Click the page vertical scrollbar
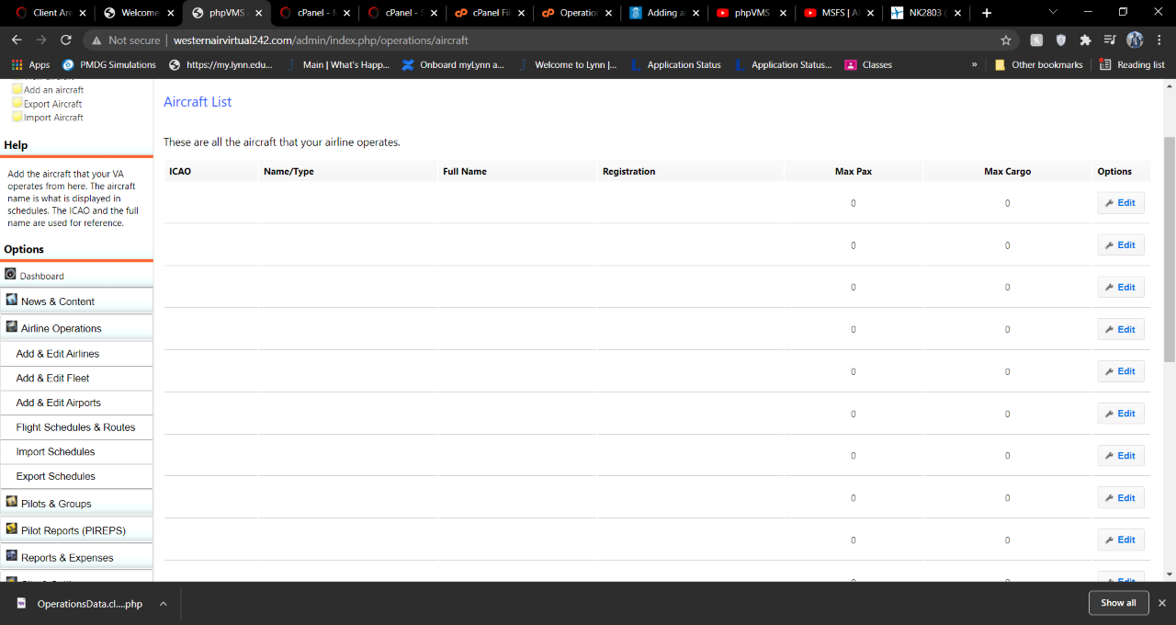The image size is (1176, 625). [1170, 248]
